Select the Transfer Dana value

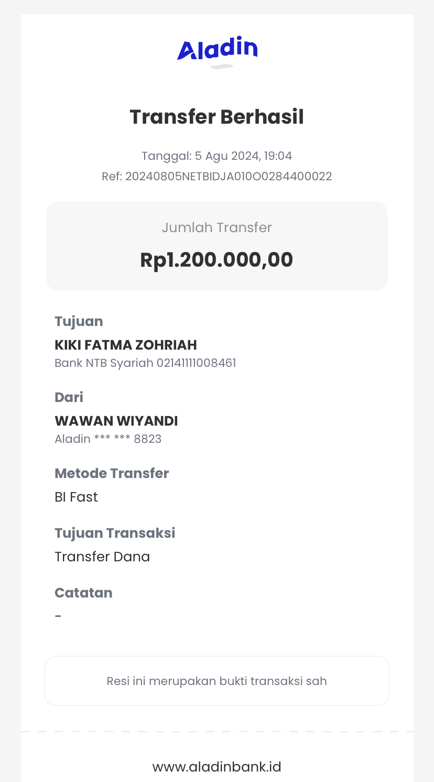pyautogui.click(x=102, y=557)
